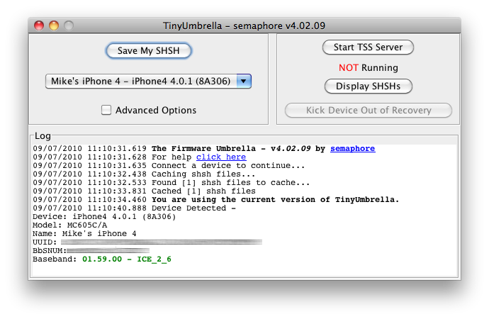489x319 pixels.
Task: Click the Device Detected log entry
Action: pos(135,208)
